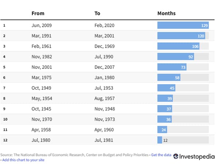Select the 'Jun, 2009' cell
The height and width of the screenshot is (168, 221).
[x=42, y=25]
